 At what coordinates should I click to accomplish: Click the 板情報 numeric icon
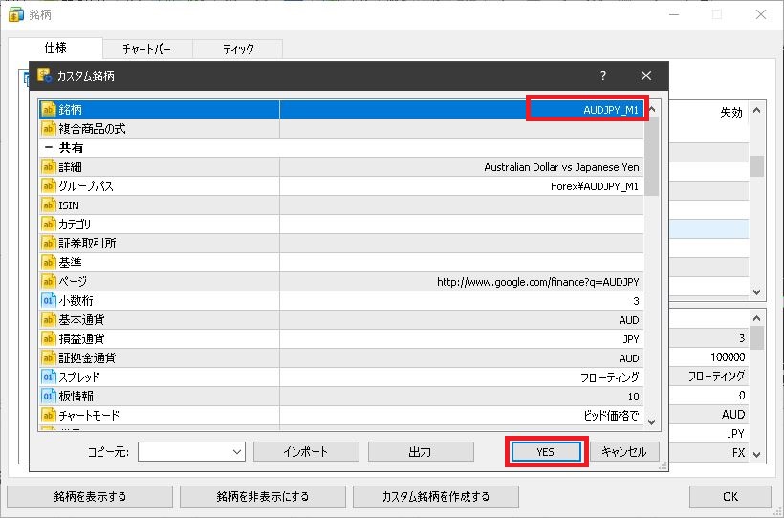point(49,396)
